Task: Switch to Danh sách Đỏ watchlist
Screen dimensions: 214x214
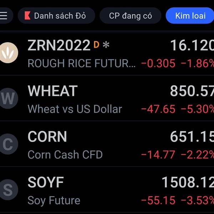Action: [56, 16]
